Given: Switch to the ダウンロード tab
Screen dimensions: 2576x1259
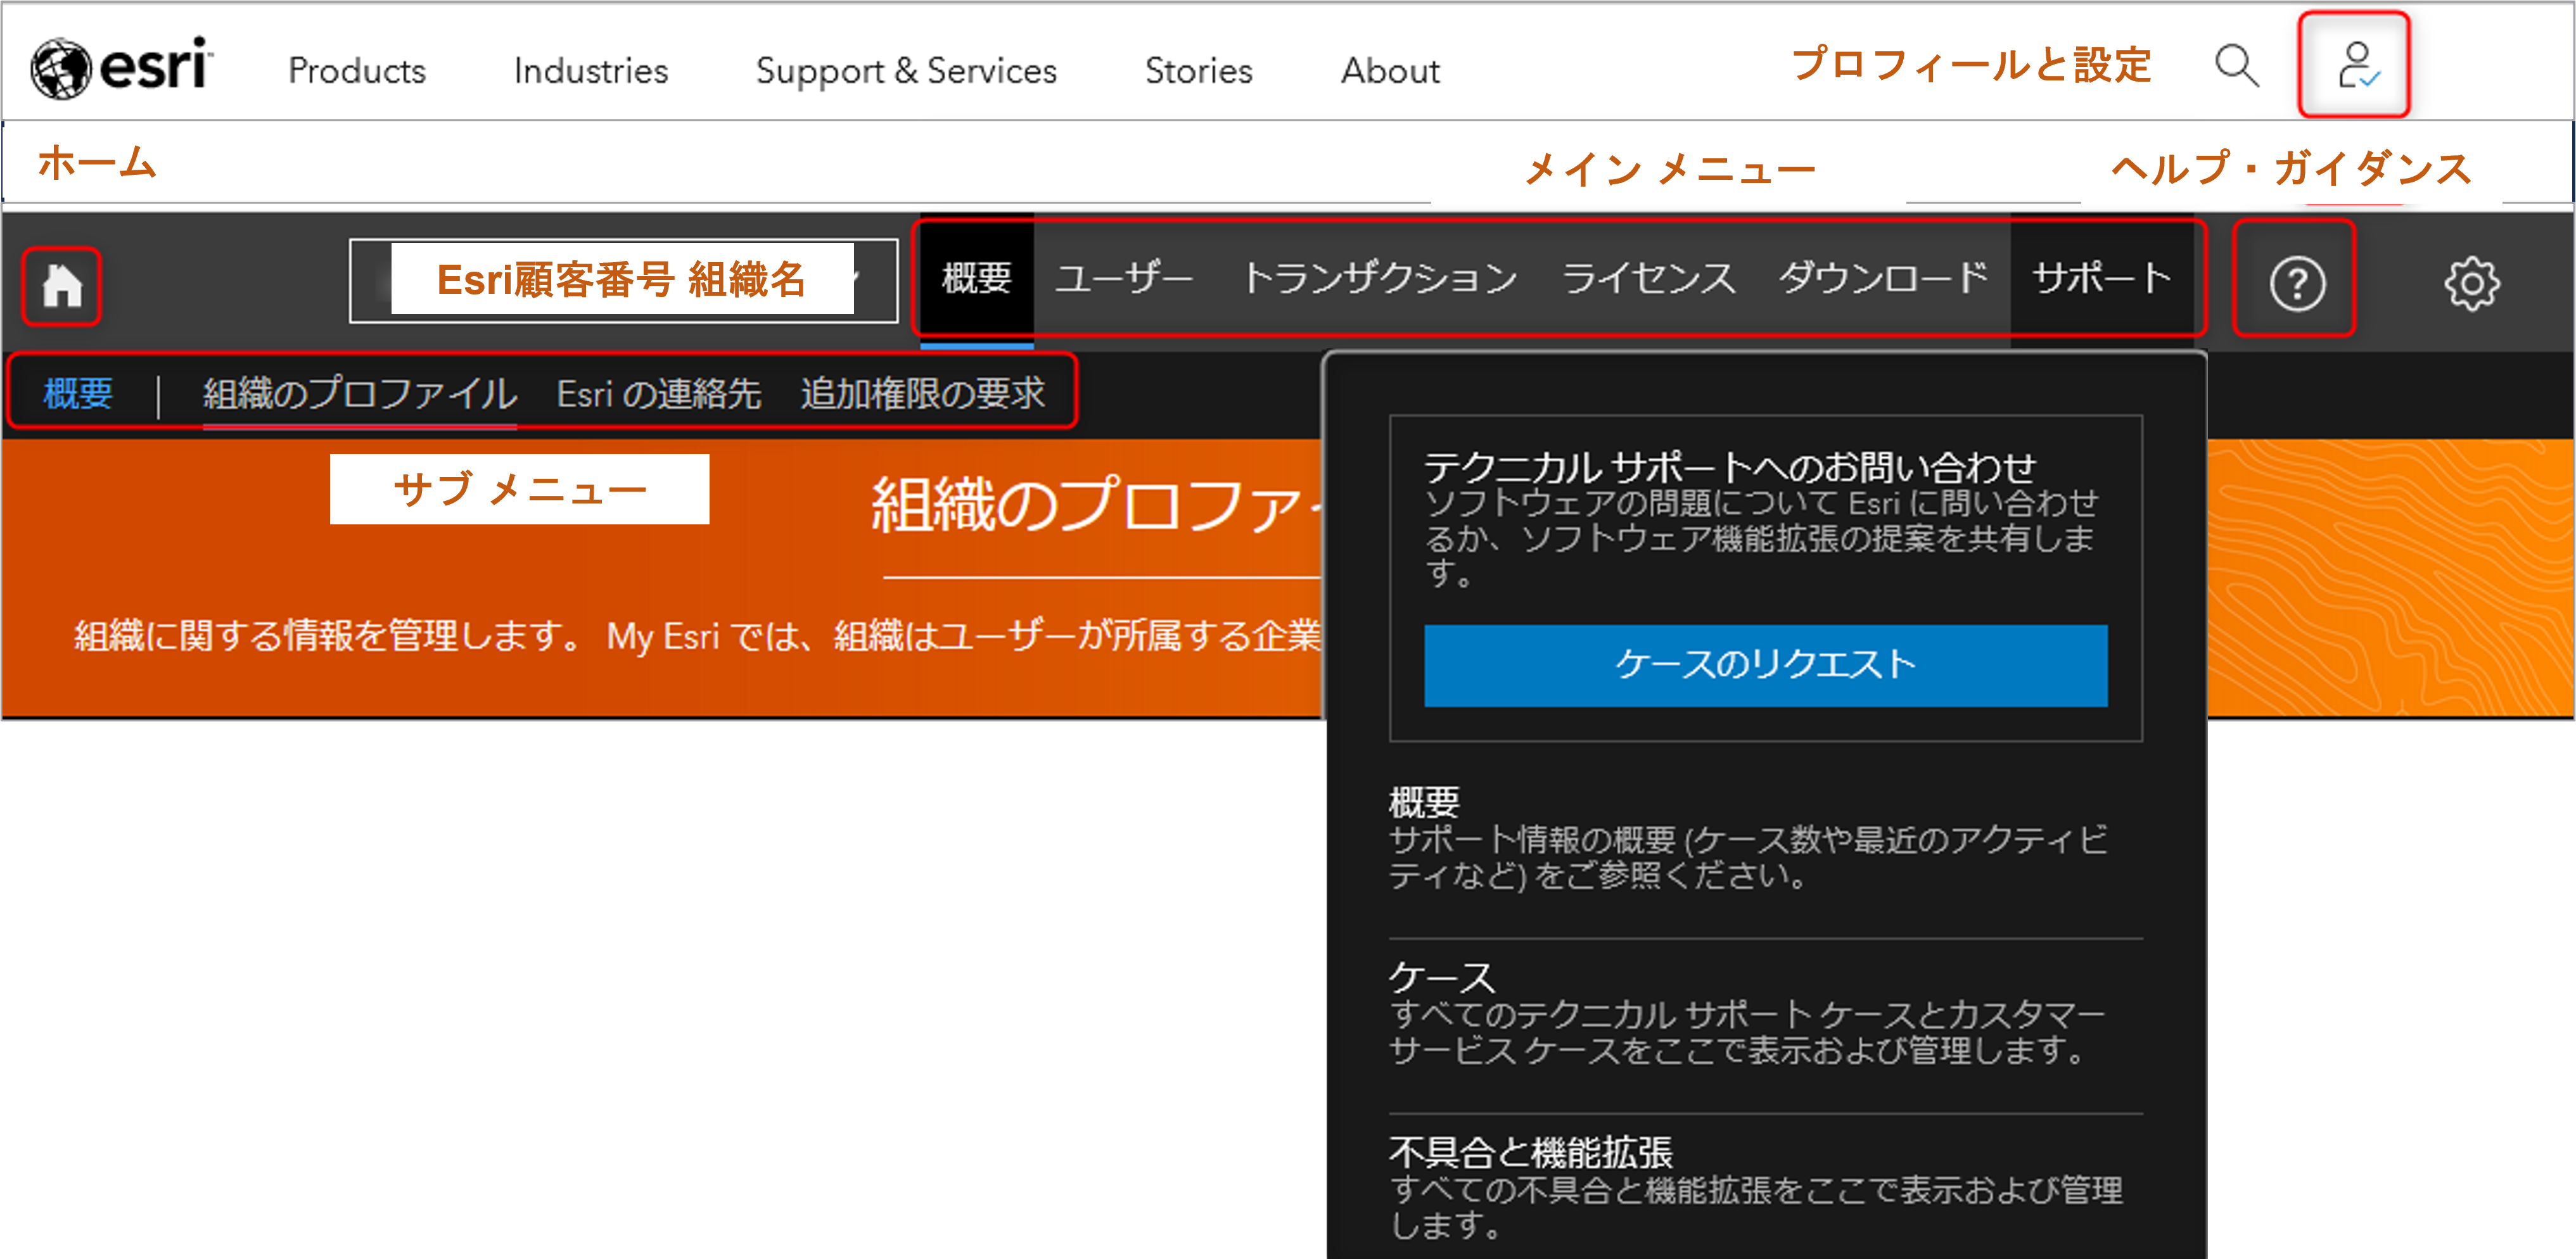Looking at the screenshot, I should (x=1884, y=278).
